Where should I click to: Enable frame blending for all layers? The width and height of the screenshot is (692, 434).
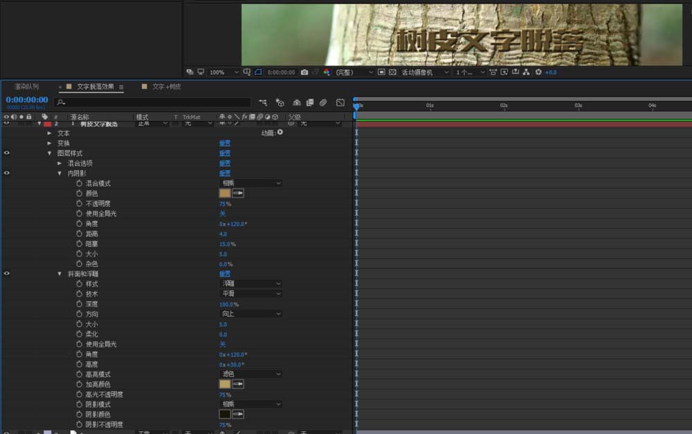point(310,103)
